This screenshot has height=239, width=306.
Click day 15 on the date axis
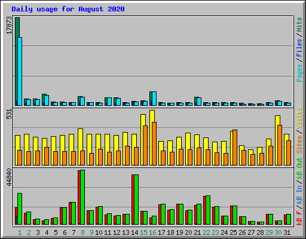(x=143, y=232)
